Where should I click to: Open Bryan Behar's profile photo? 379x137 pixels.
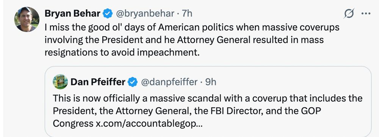click(x=27, y=19)
